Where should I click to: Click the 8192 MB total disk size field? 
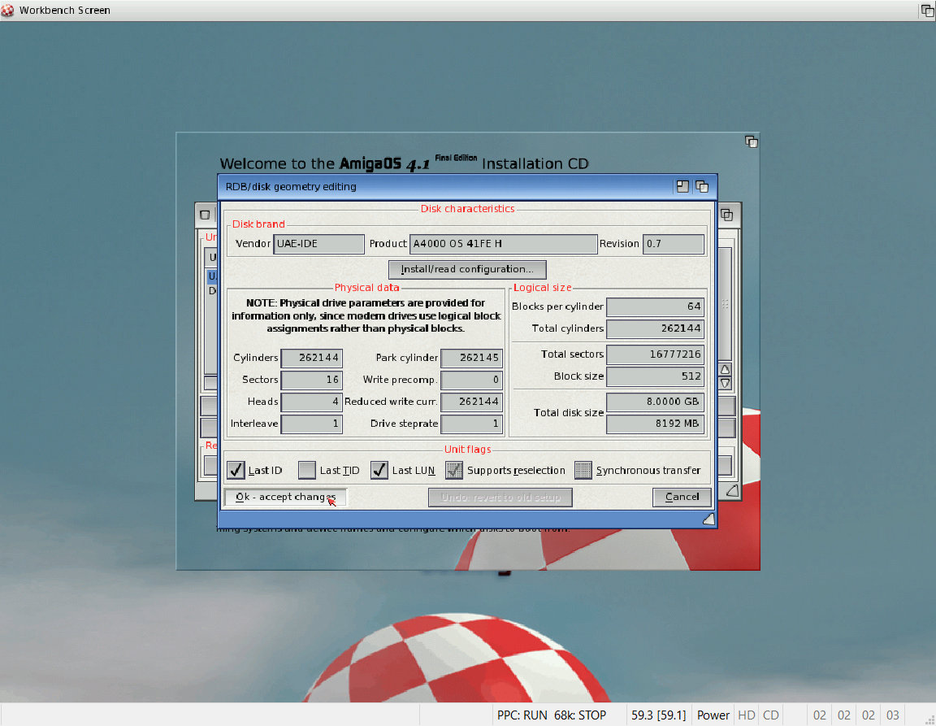pyautogui.click(x=656, y=424)
